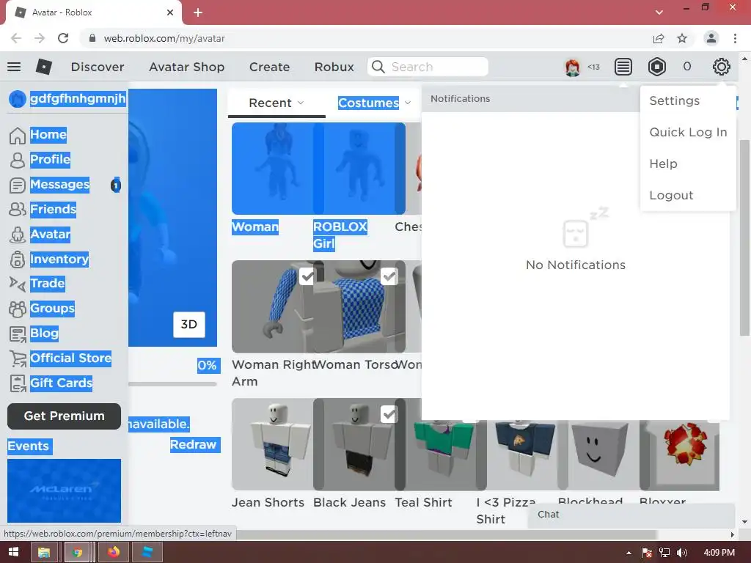This screenshot has width=751, height=563.
Task: Open the hamburger navigation menu
Action: coord(14,67)
